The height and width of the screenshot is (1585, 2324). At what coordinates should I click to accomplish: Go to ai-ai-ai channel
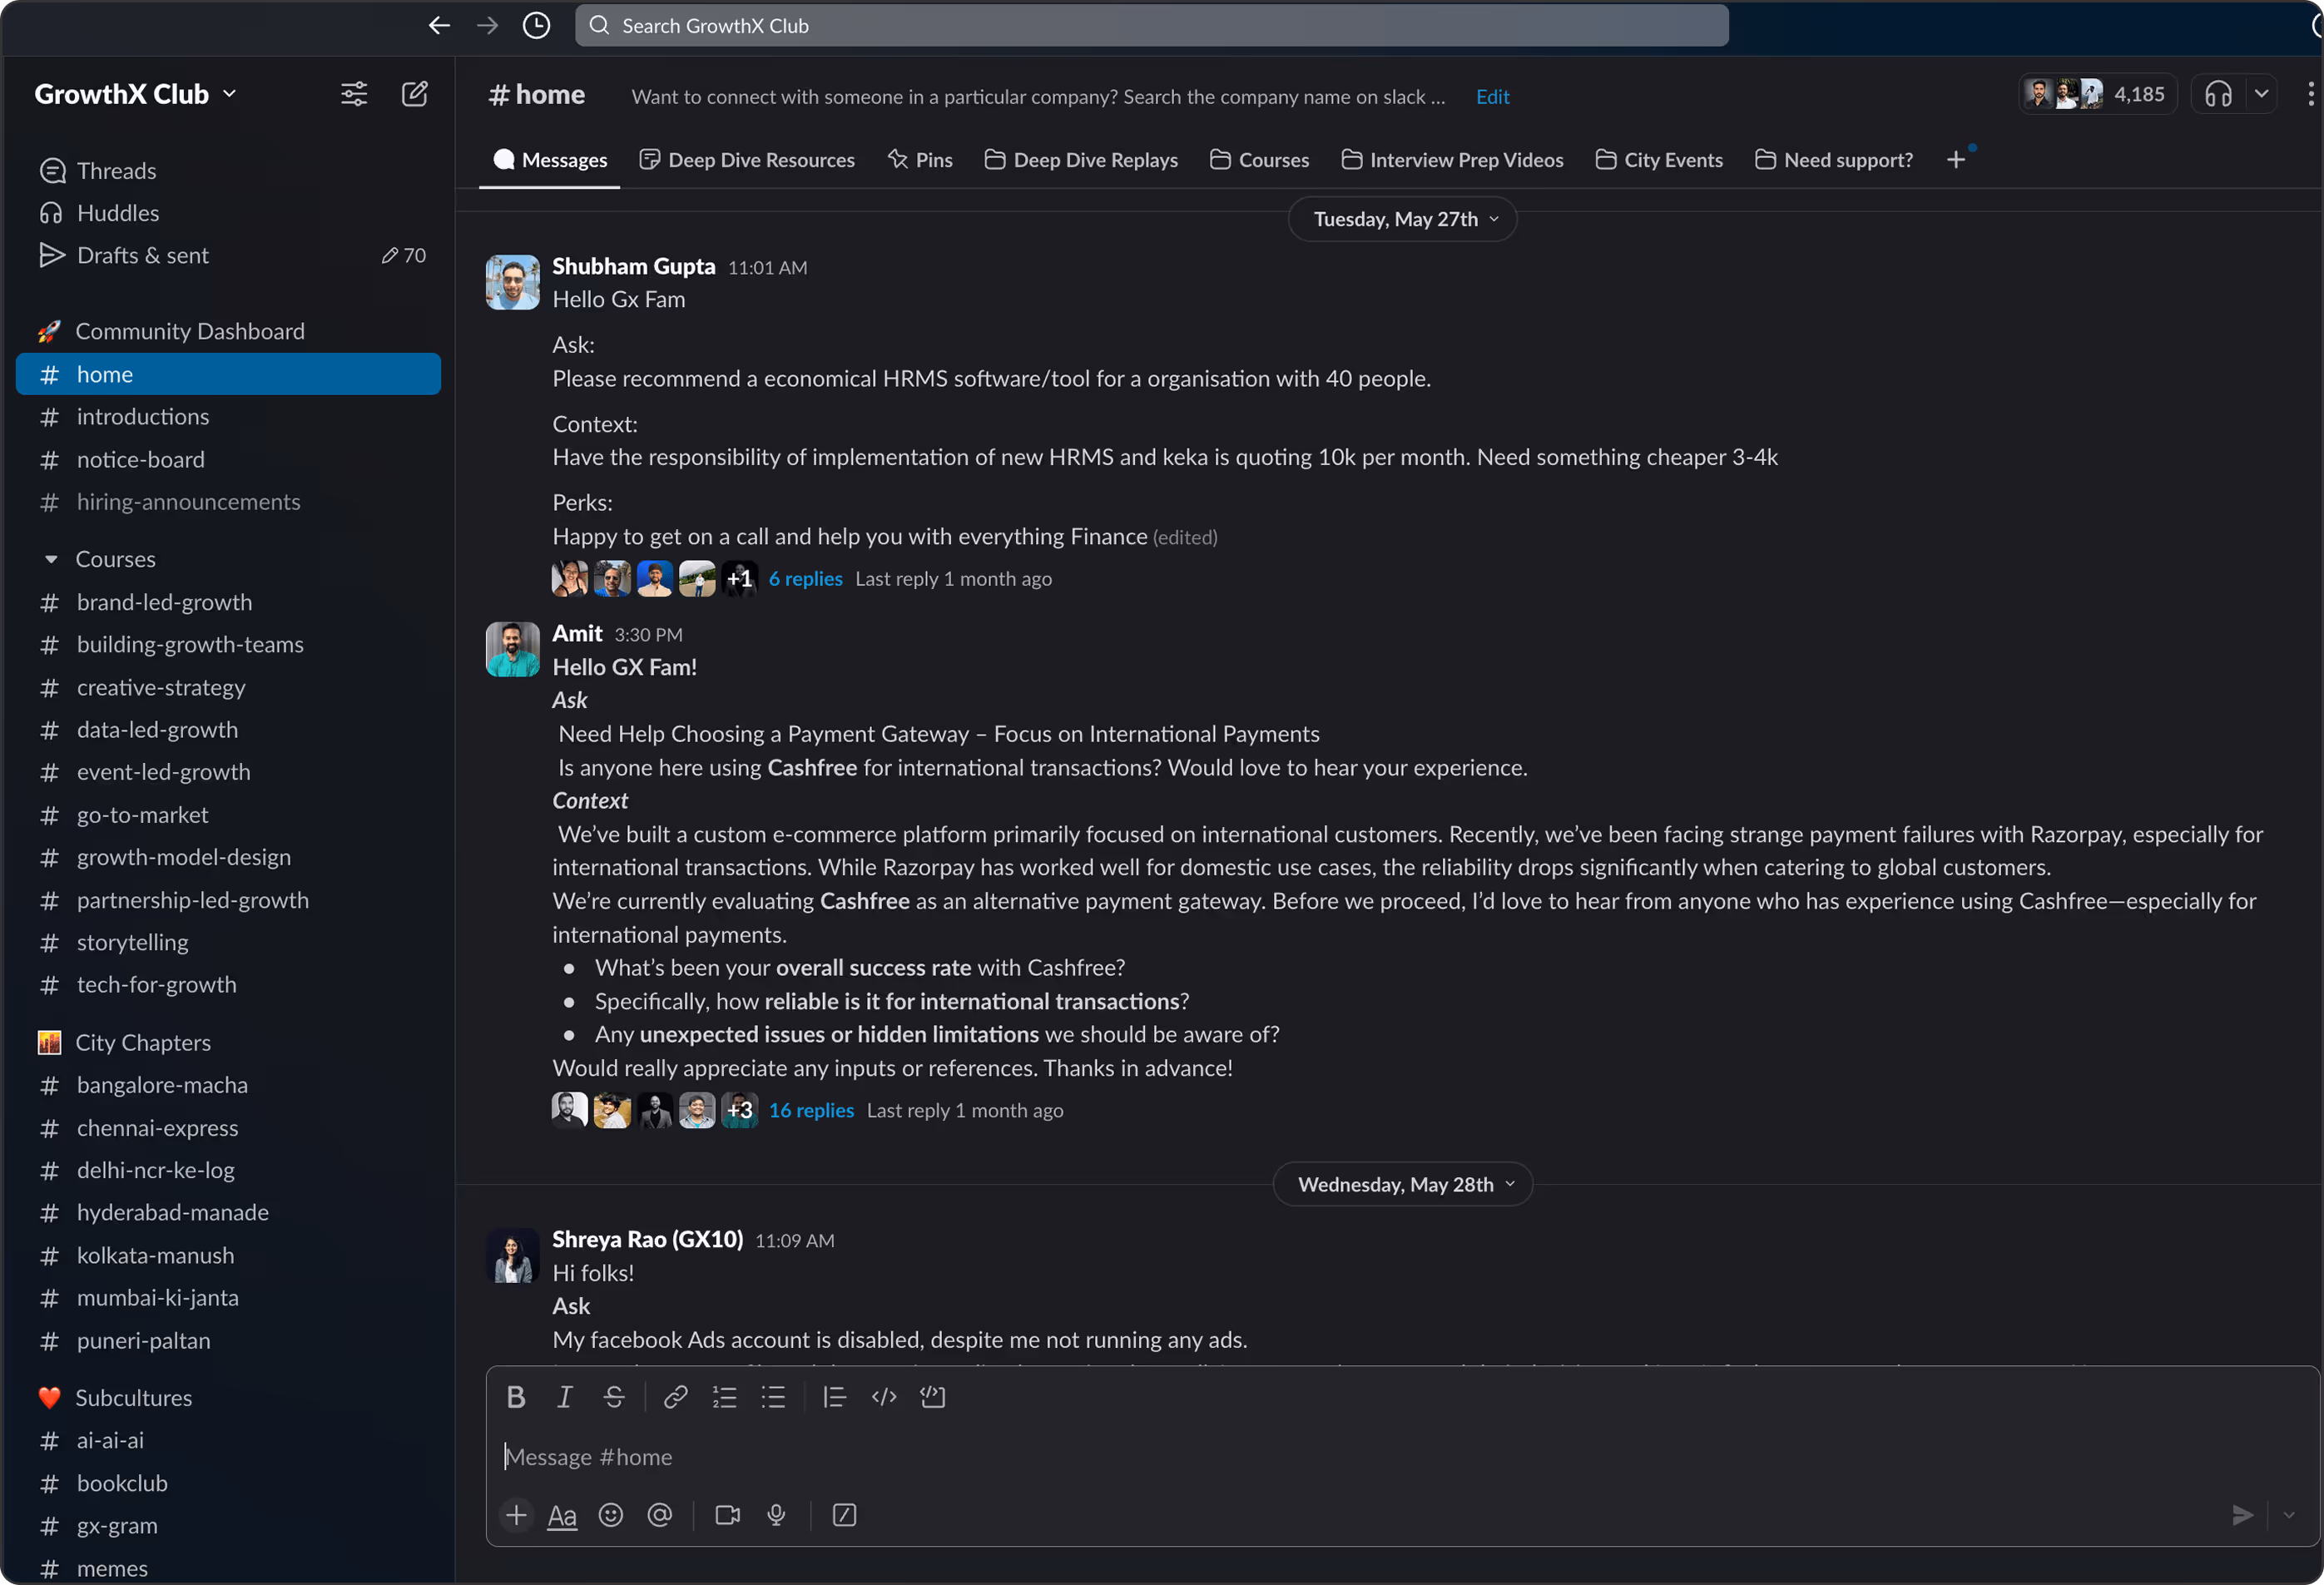coord(228,1440)
